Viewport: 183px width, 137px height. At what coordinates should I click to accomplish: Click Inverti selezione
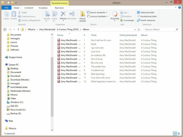coord(146,20)
